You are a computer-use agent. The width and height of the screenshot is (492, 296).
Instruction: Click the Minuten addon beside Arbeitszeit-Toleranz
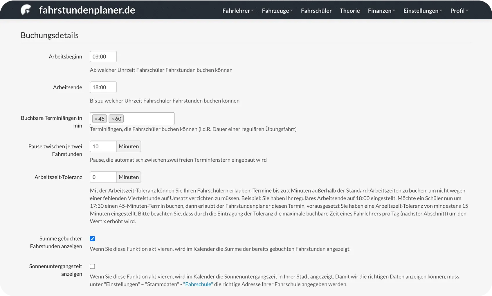click(129, 177)
